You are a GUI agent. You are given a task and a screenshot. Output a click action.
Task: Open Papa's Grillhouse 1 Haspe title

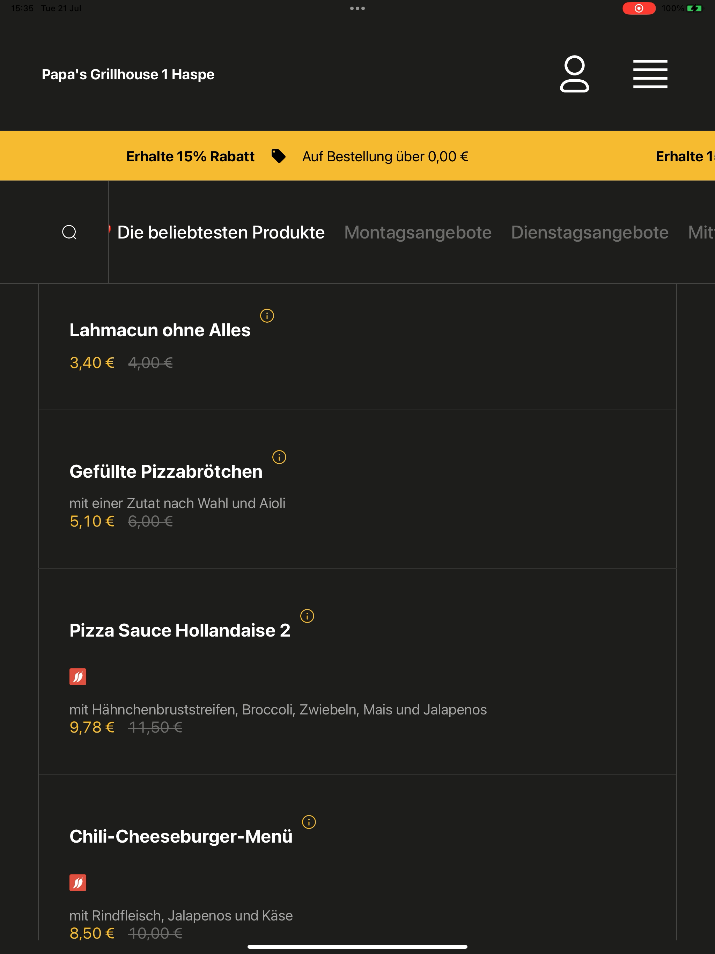pos(128,74)
